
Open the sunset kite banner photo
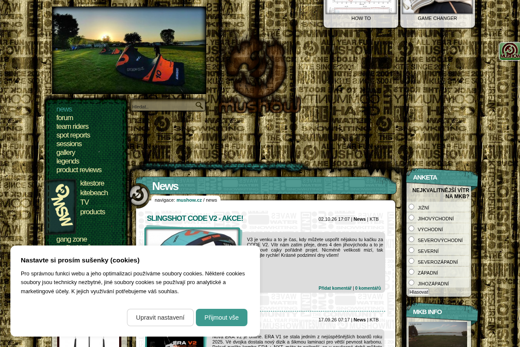tap(129, 50)
